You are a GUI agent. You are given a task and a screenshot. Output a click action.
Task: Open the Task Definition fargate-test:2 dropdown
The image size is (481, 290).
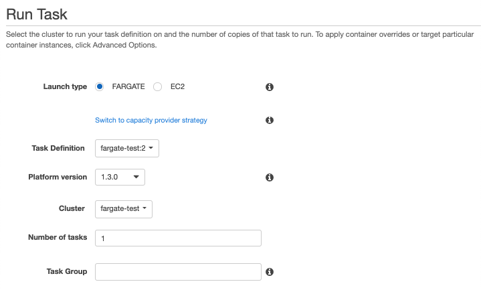point(127,149)
